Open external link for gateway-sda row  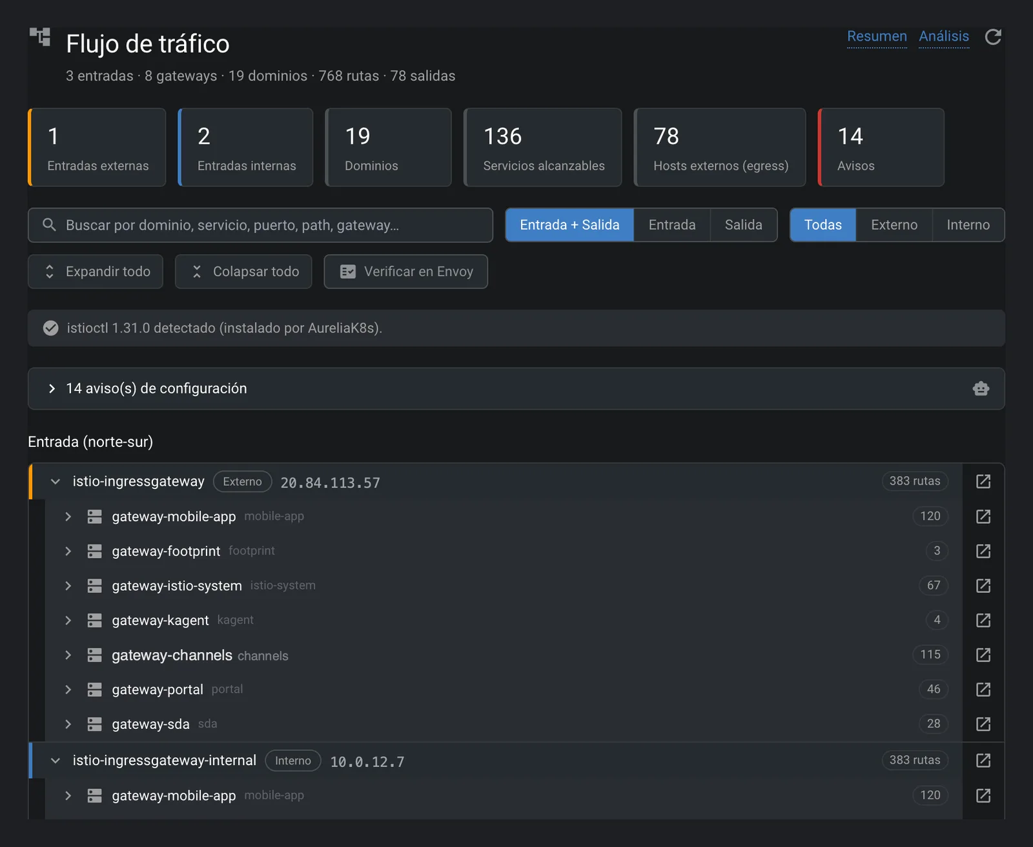[x=983, y=724]
